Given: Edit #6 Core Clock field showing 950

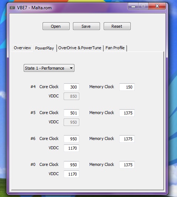Looking at the screenshot, I should [71, 139].
